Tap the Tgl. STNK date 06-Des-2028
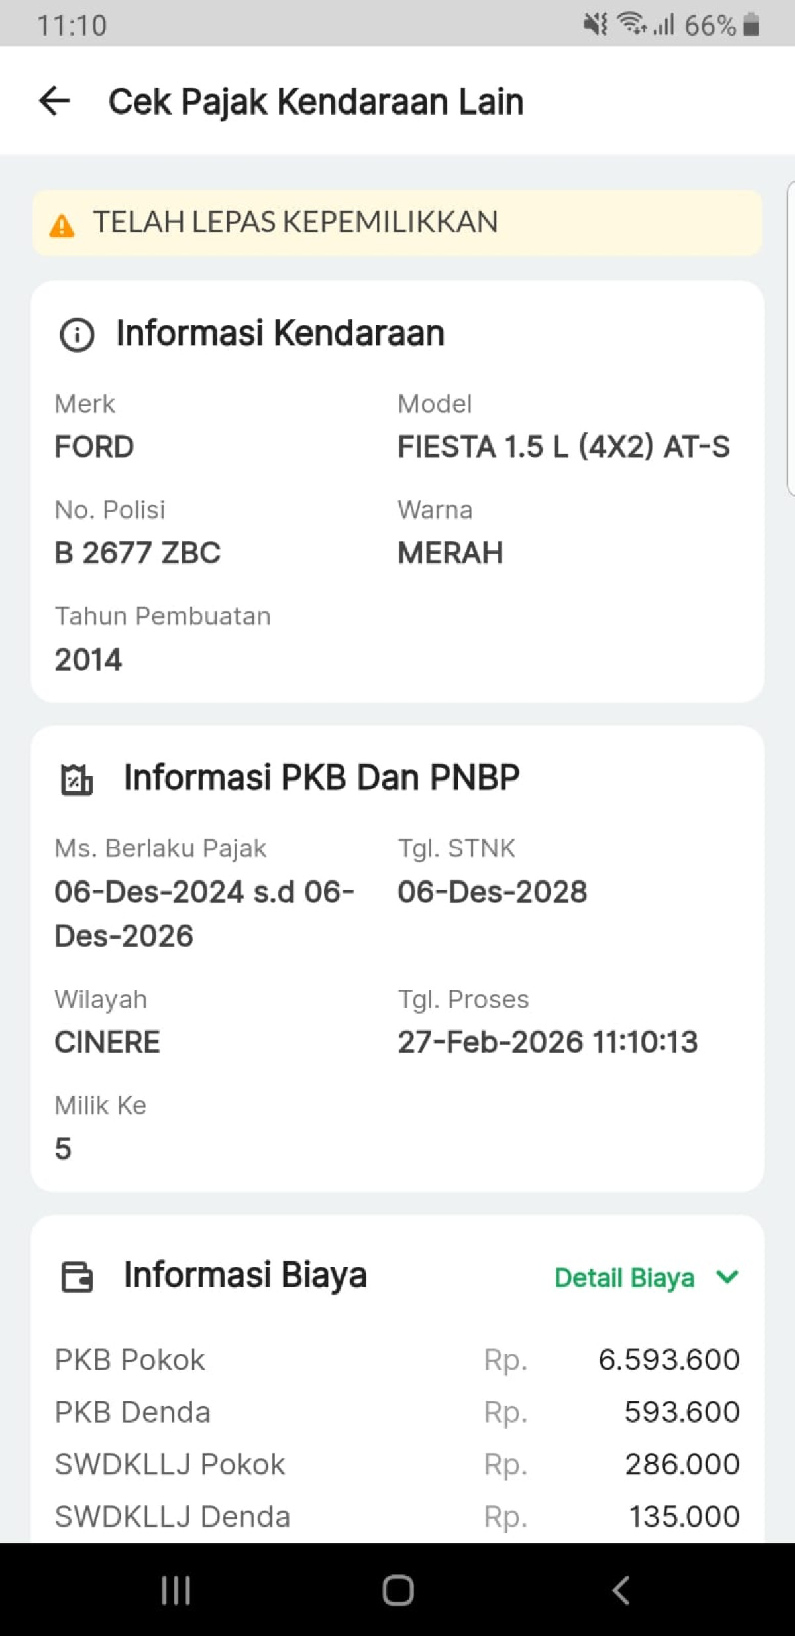 (x=492, y=892)
